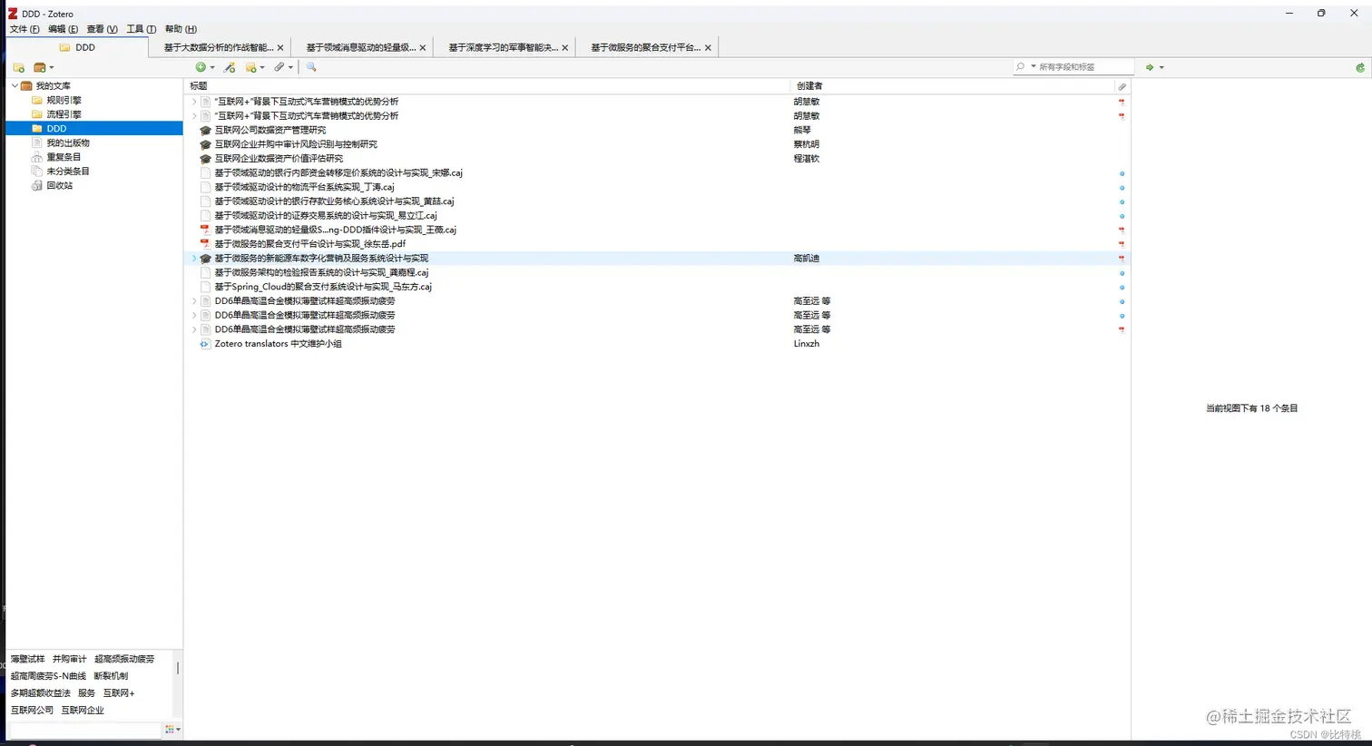Open the 帮助 (H) menu
1372x746 pixels.
point(181,29)
